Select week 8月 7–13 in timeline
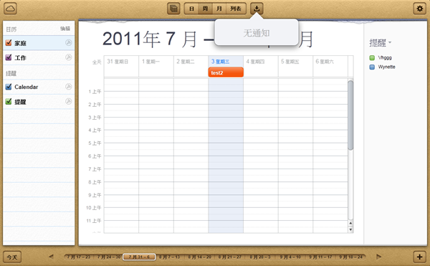The image size is (430, 266). coord(169,257)
